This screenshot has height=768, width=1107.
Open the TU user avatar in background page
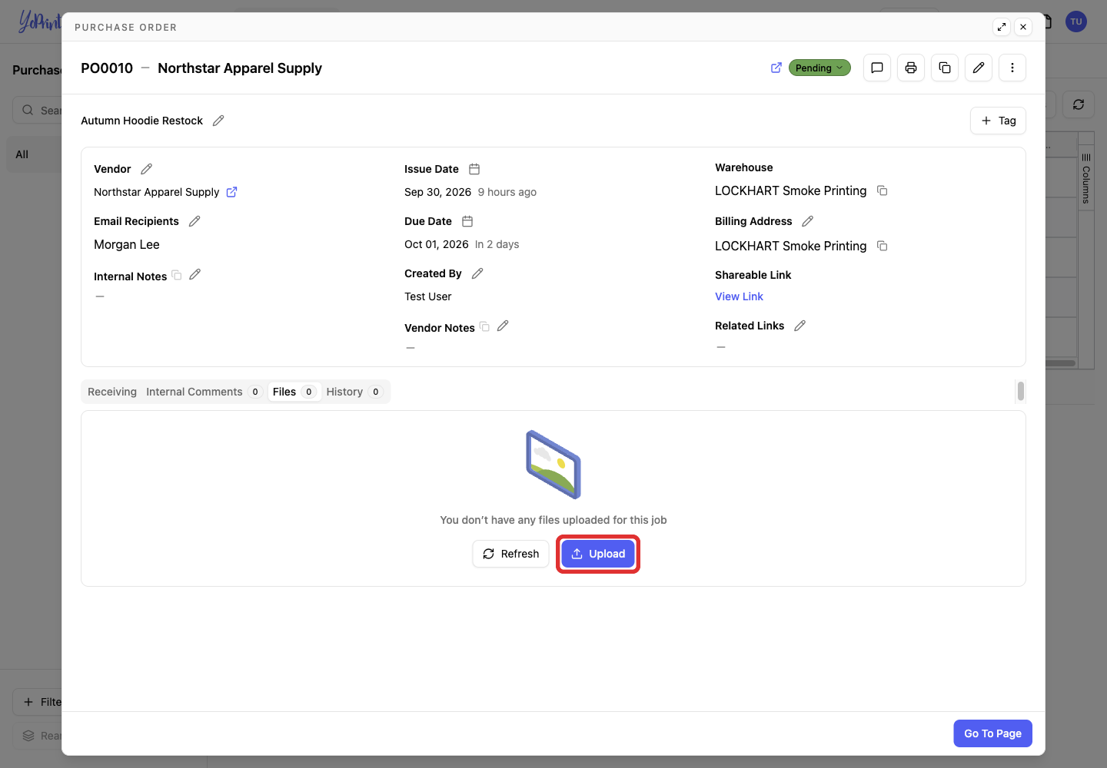[x=1076, y=22]
